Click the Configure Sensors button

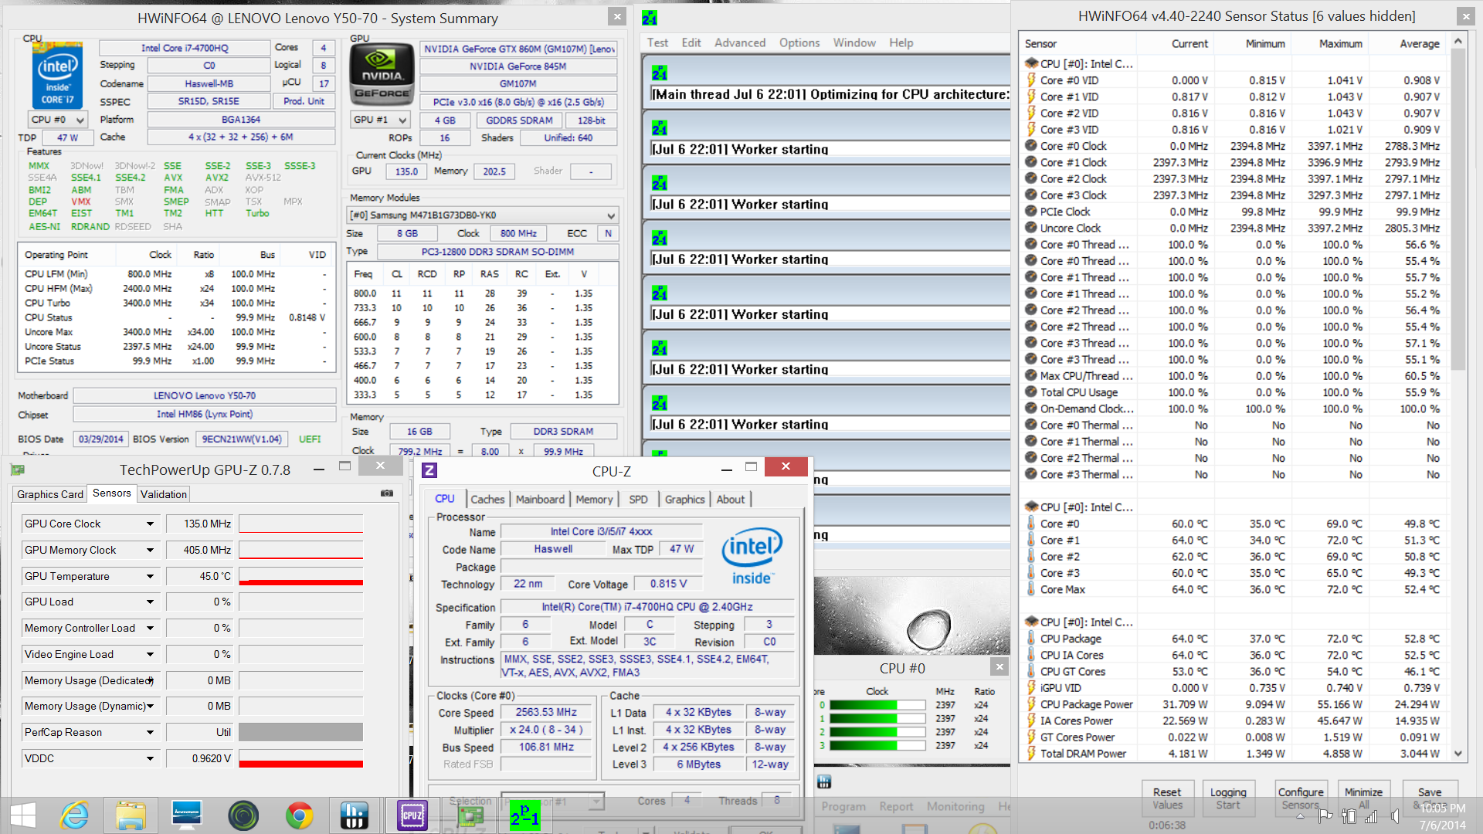1301,798
